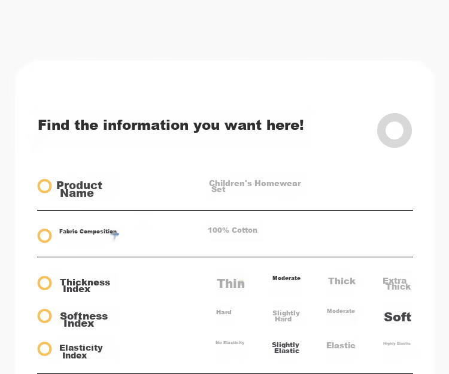Click the 'Children's Homewear Set' value

[x=255, y=186]
